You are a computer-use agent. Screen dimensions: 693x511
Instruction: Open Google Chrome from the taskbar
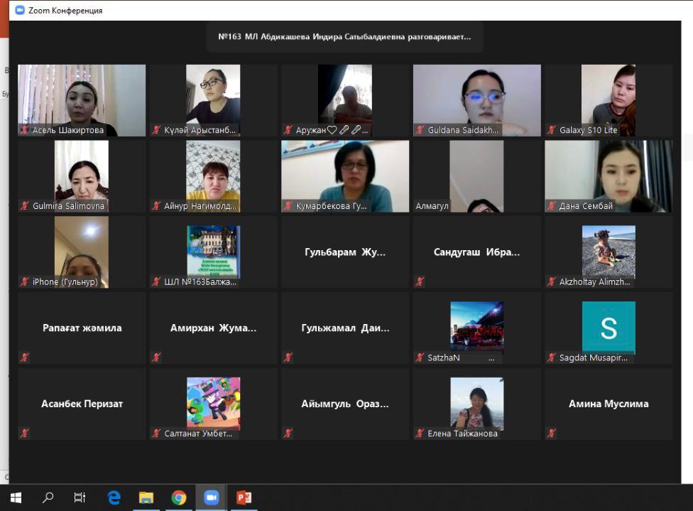coord(179,497)
